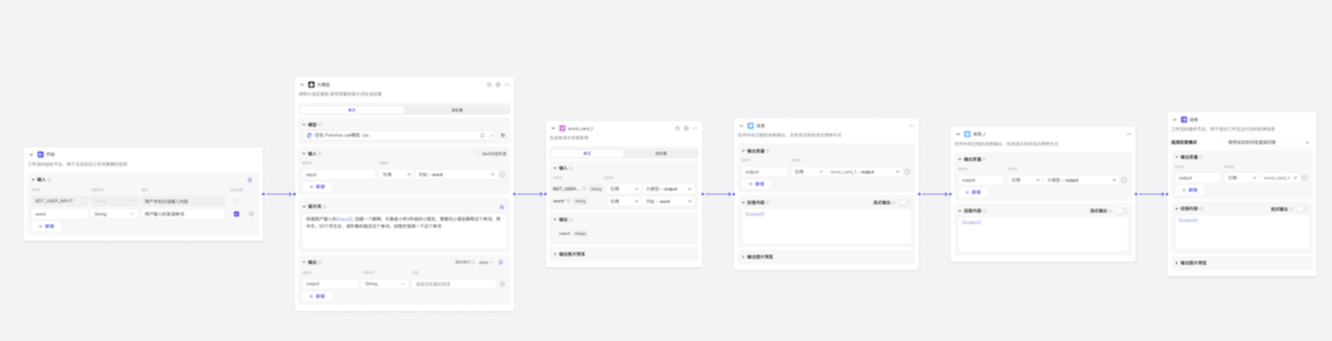The height and width of the screenshot is (341, 1332).
Task: Click 新增 under 输出变量 in 消息 node
Action: [x=756, y=184]
